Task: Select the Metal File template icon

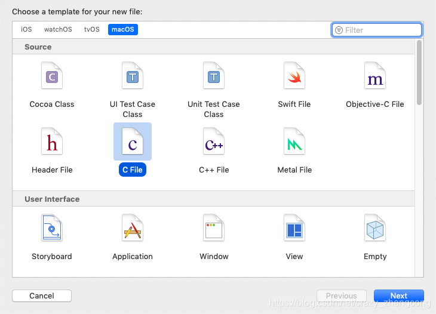Action: pyautogui.click(x=294, y=141)
